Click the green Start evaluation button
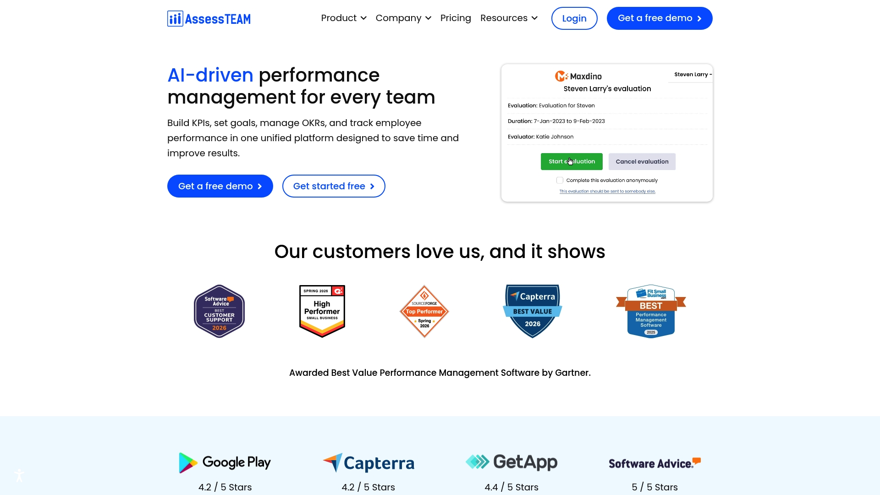 pos(572,161)
